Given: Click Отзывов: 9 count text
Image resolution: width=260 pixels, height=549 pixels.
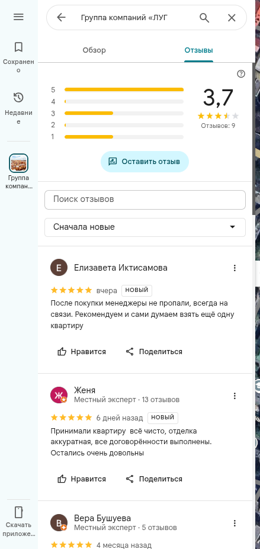Looking at the screenshot, I should pos(218,126).
